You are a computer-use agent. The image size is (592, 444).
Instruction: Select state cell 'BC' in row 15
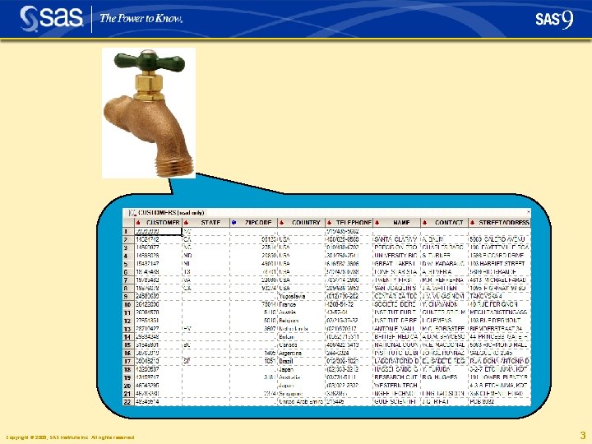[x=206, y=345]
